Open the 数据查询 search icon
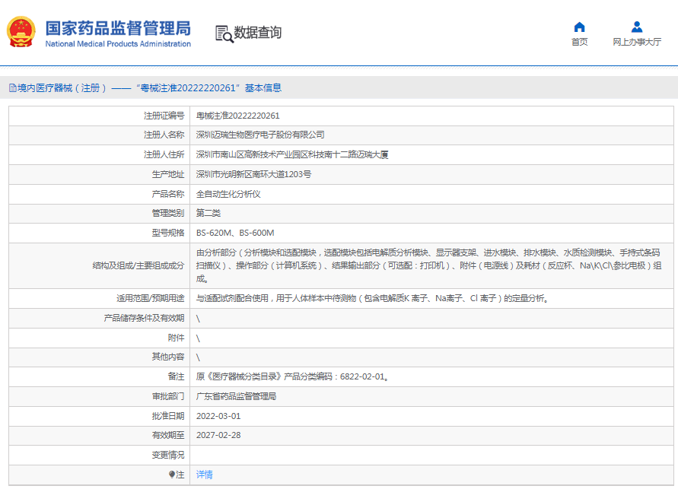Viewport: 678px width, 489px height. tap(224, 33)
